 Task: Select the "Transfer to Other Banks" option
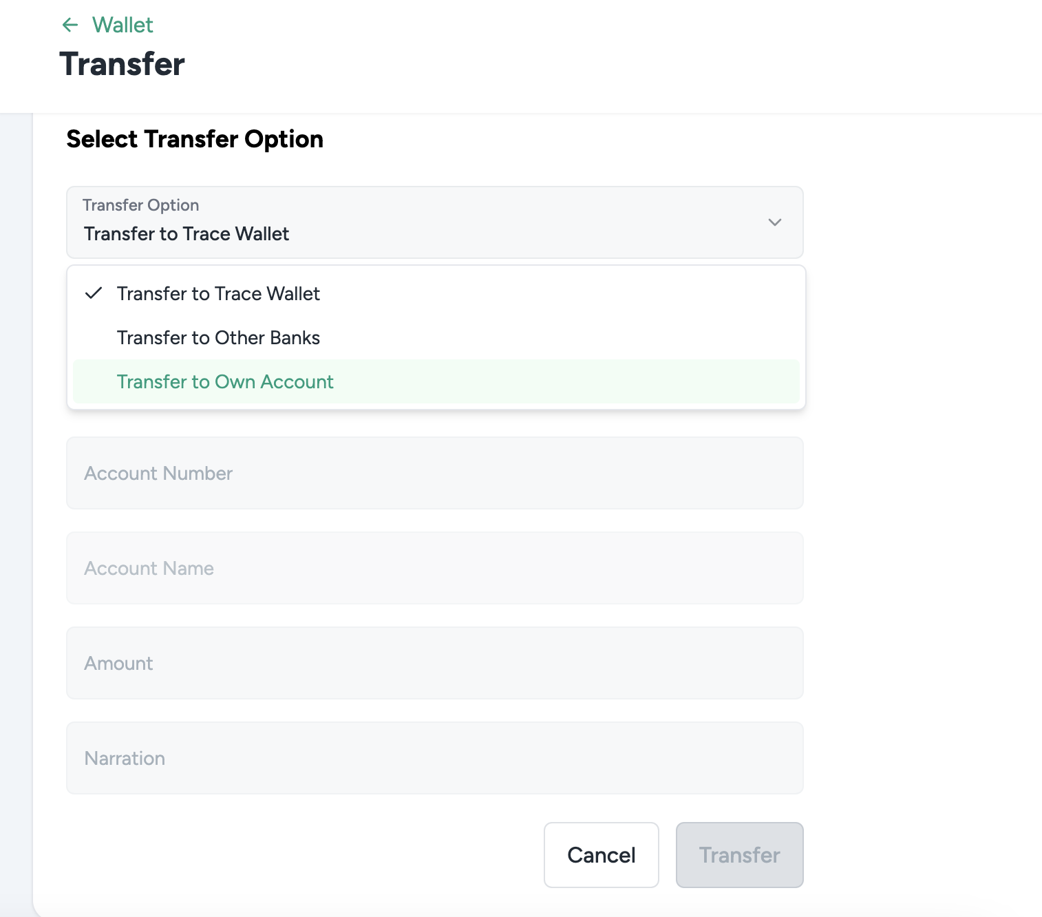coord(218,338)
